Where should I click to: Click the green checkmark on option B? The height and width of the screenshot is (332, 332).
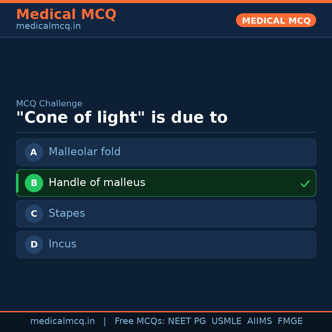[305, 183]
